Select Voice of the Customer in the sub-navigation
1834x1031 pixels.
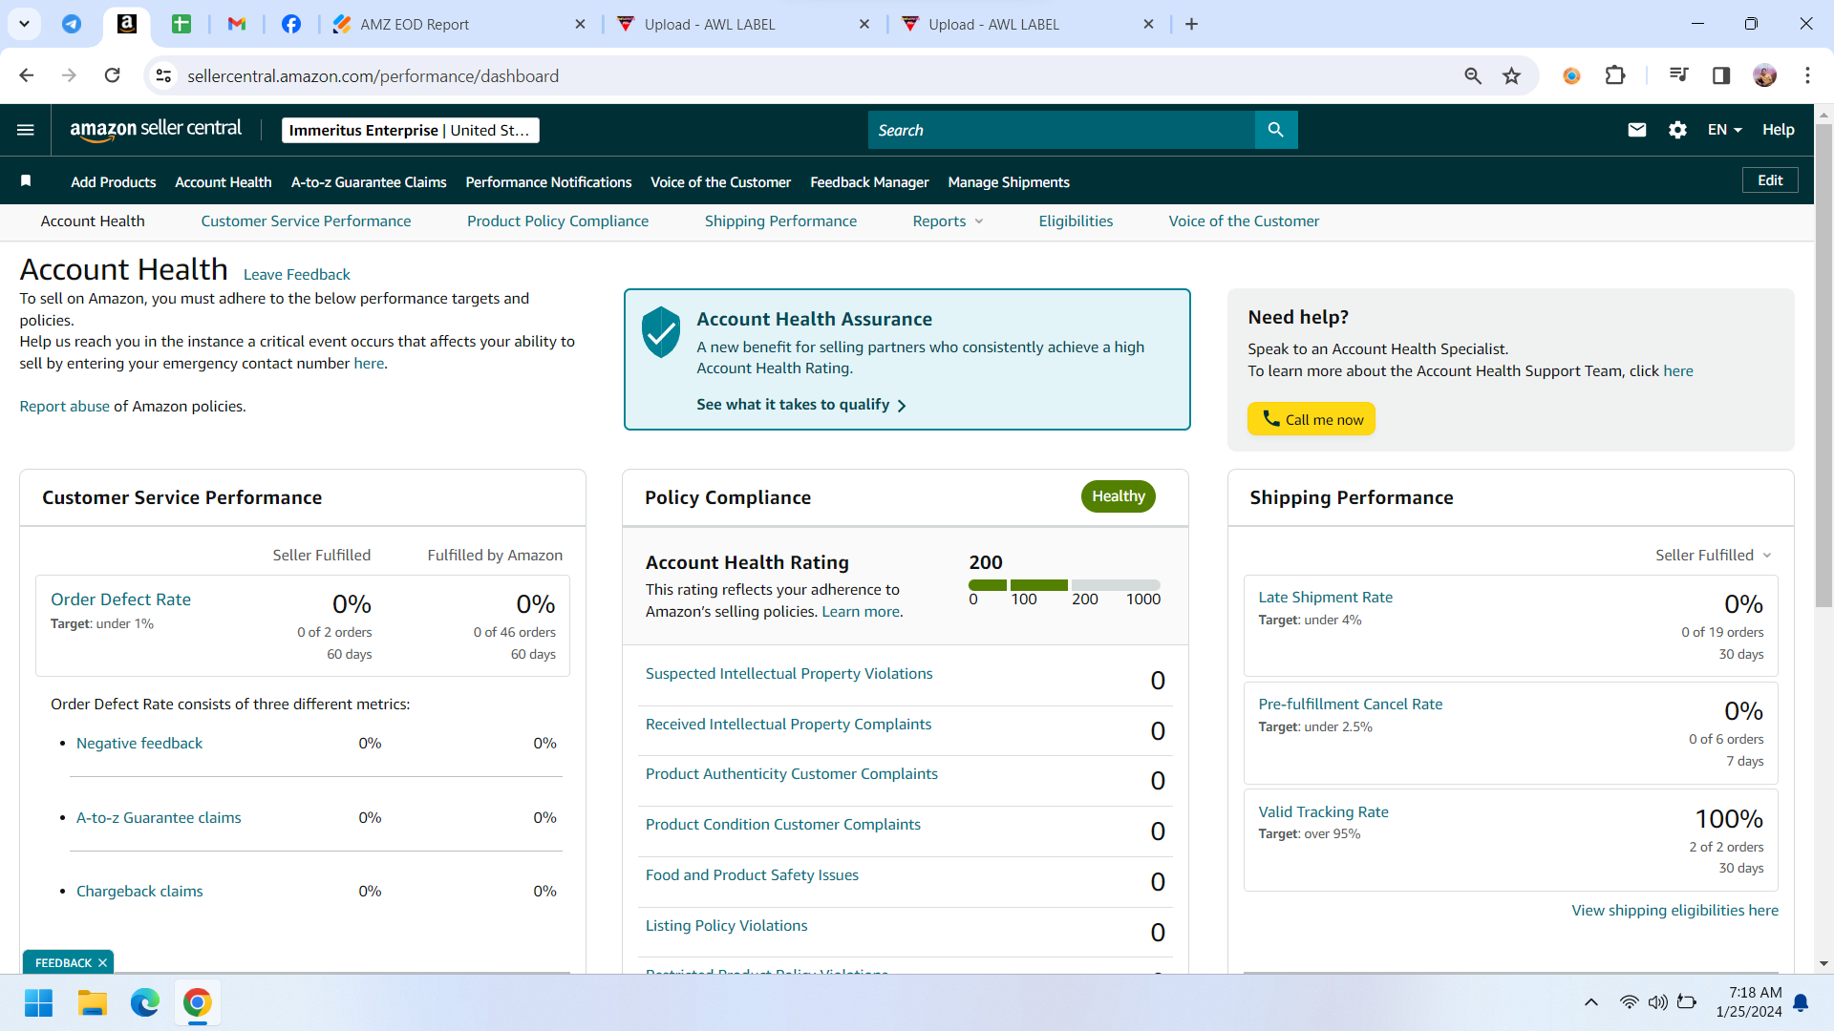(1244, 221)
